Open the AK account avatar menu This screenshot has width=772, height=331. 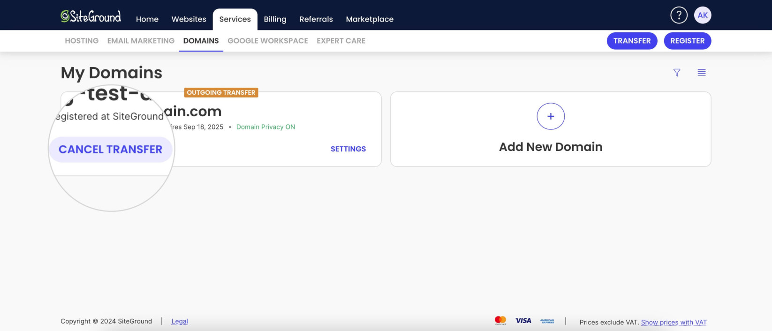pyautogui.click(x=703, y=15)
